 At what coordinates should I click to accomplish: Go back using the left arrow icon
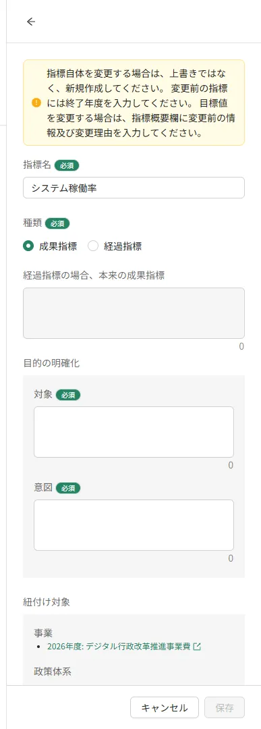click(x=31, y=22)
